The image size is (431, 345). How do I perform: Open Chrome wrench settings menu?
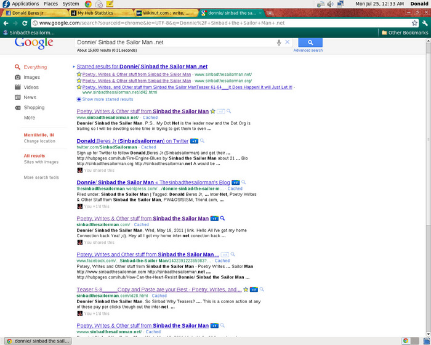point(425,23)
